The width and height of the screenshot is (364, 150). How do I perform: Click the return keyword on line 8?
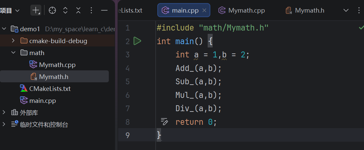point(189,122)
